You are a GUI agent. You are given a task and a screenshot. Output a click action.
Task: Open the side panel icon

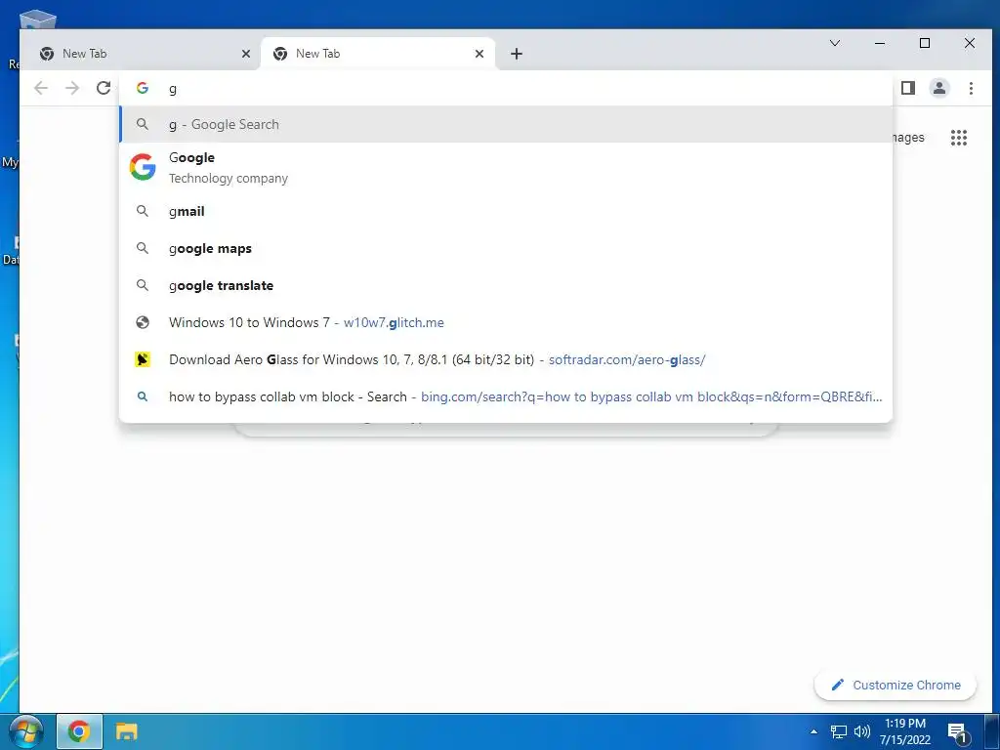pyautogui.click(x=908, y=88)
